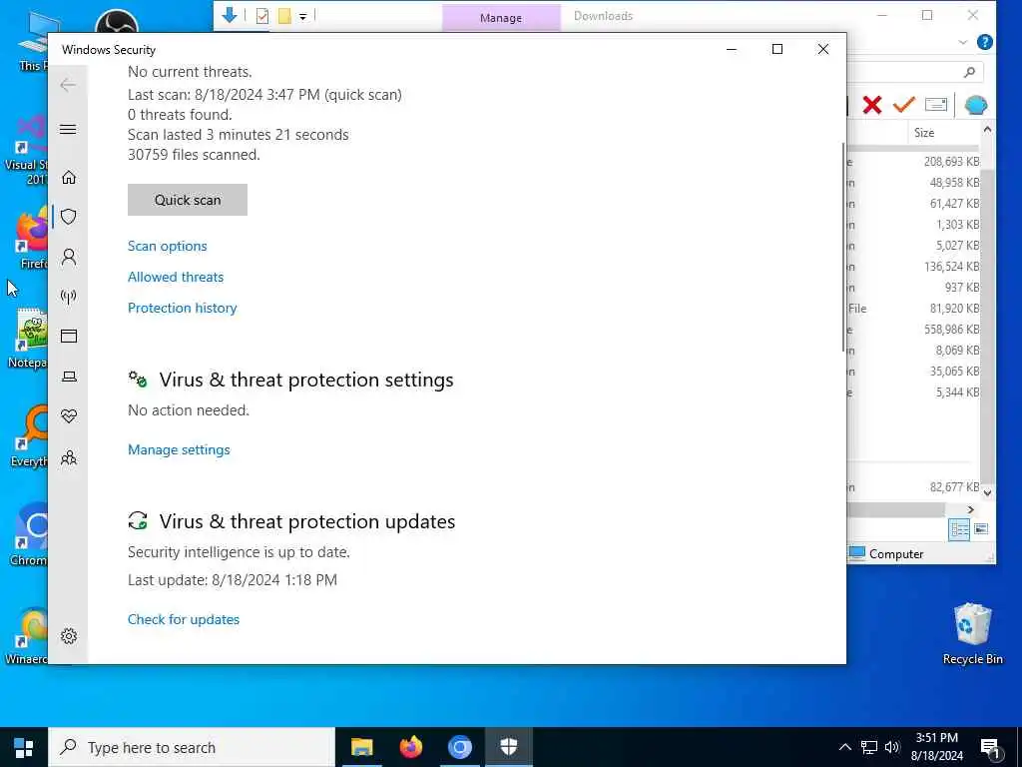Open quick access toolbar dropdown in Explorer

[x=303, y=17]
